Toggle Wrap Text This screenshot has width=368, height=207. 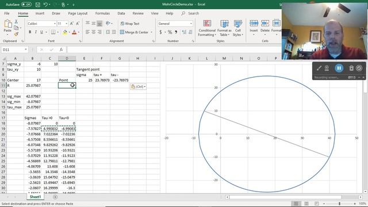pyautogui.click(x=130, y=24)
